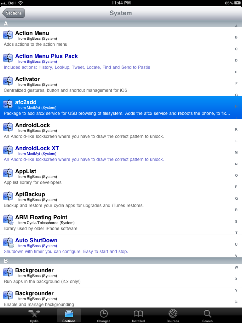Click the Action Menu package icon
This screenshot has height=323, width=242.
(x=8, y=35)
